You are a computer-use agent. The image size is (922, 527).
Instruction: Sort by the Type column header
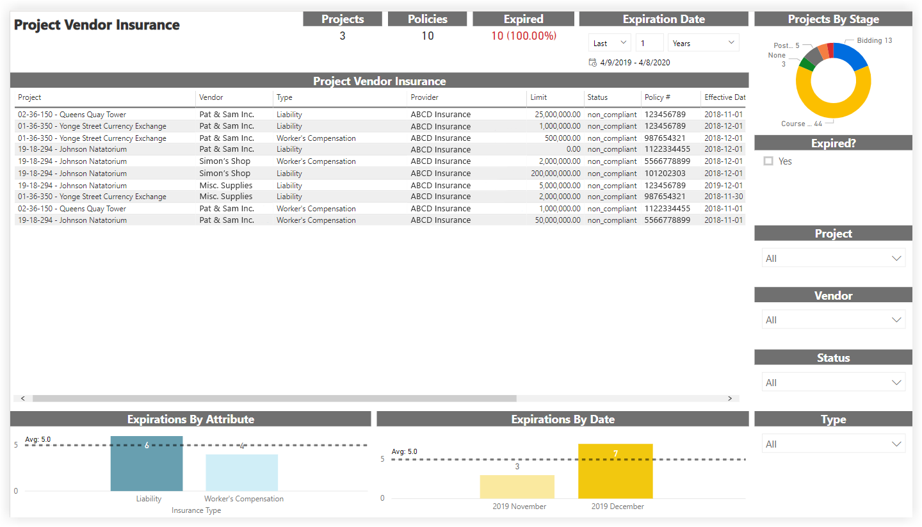point(284,97)
